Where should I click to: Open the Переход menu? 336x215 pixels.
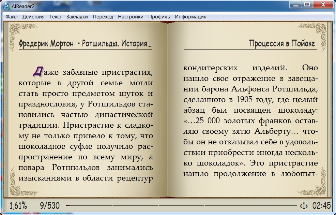[x=103, y=17]
